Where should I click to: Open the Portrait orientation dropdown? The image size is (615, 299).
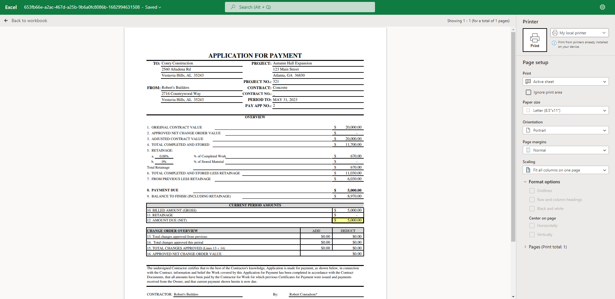click(x=566, y=130)
